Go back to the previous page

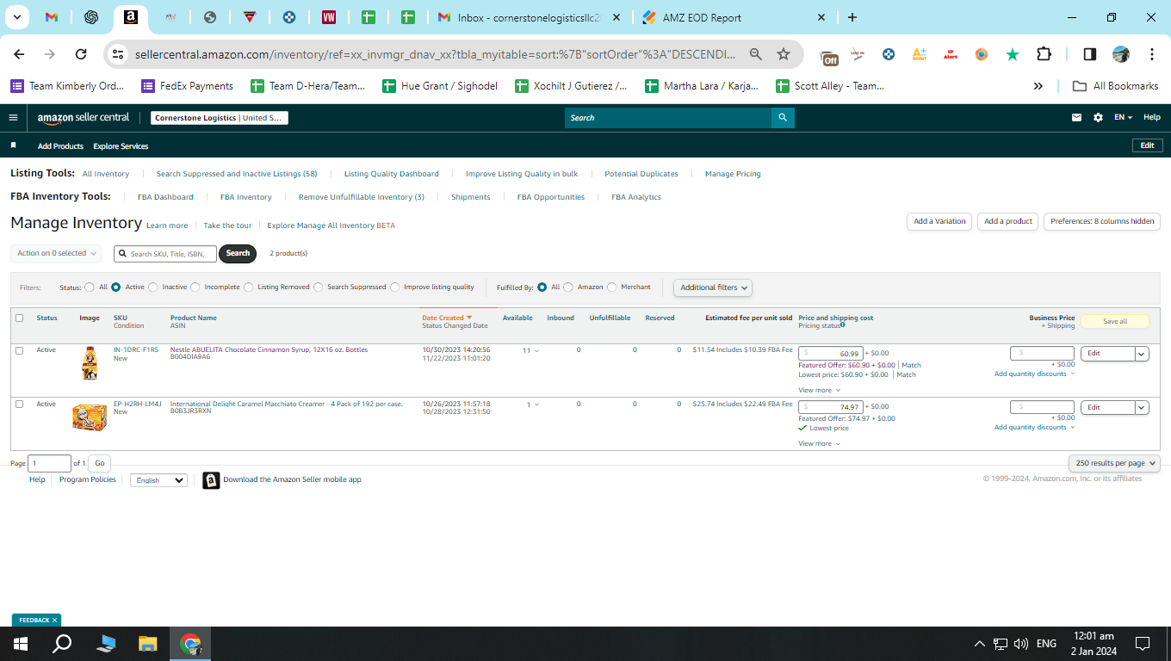[x=19, y=54]
